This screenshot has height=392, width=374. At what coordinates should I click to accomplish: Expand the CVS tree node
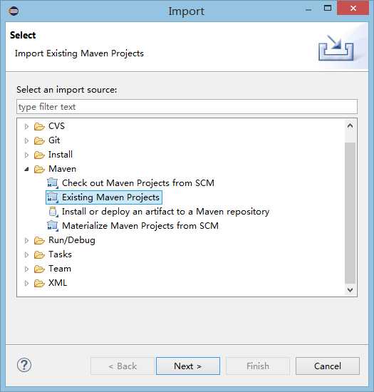(26, 126)
